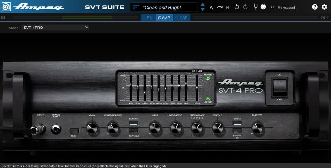Click the graphic EQ LEVEL slider
Image resolution: width=331 pixels, height=168 pixels.
(x=197, y=88)
